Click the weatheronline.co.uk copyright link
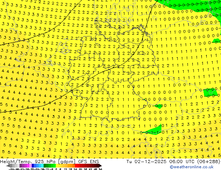221x170 pixels. click(x=192, y=167)
